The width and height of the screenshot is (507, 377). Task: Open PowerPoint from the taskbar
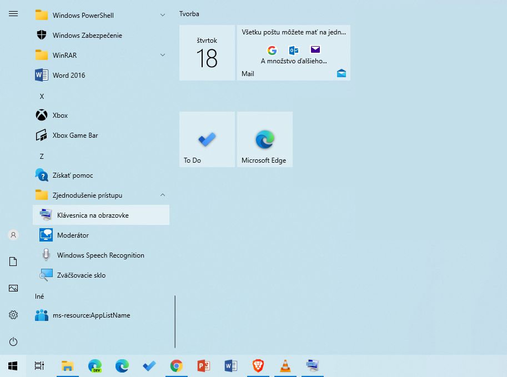[204, 366]
